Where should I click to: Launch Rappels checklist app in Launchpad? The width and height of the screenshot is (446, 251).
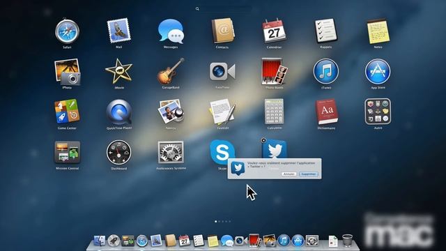pos(325,31)
